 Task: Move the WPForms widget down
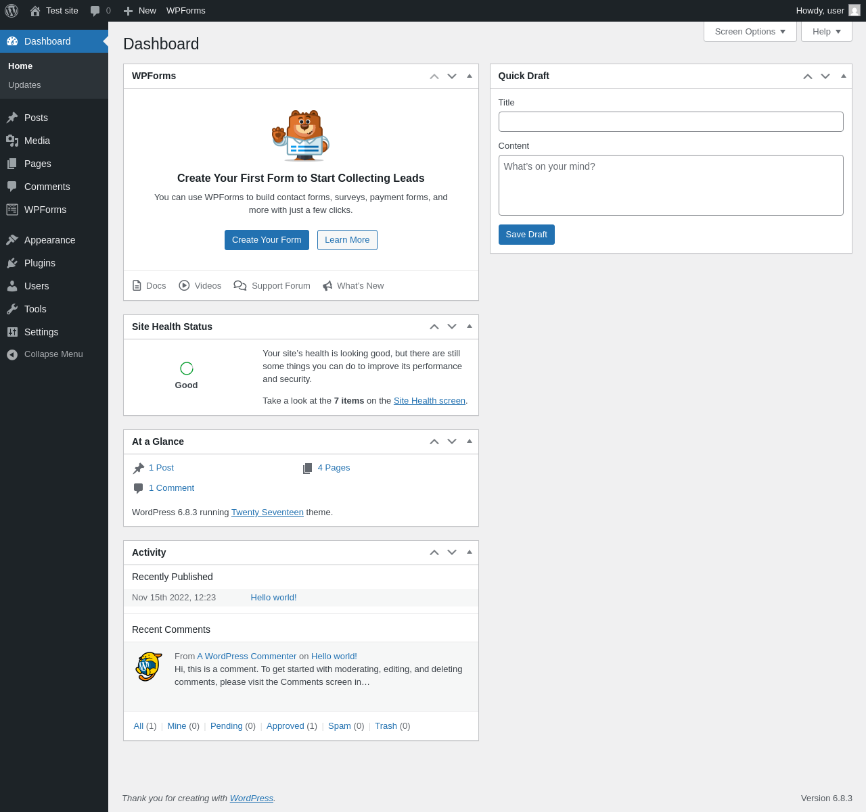(452, 76)
